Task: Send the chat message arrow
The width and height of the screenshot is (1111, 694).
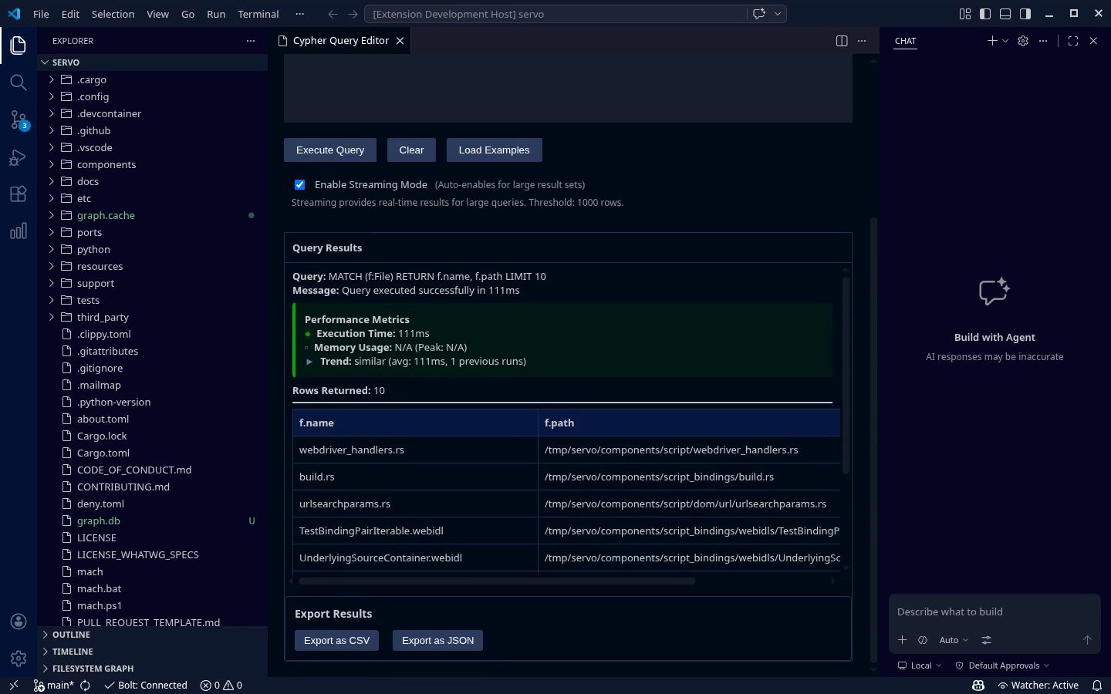Action: coord(1087,640)
